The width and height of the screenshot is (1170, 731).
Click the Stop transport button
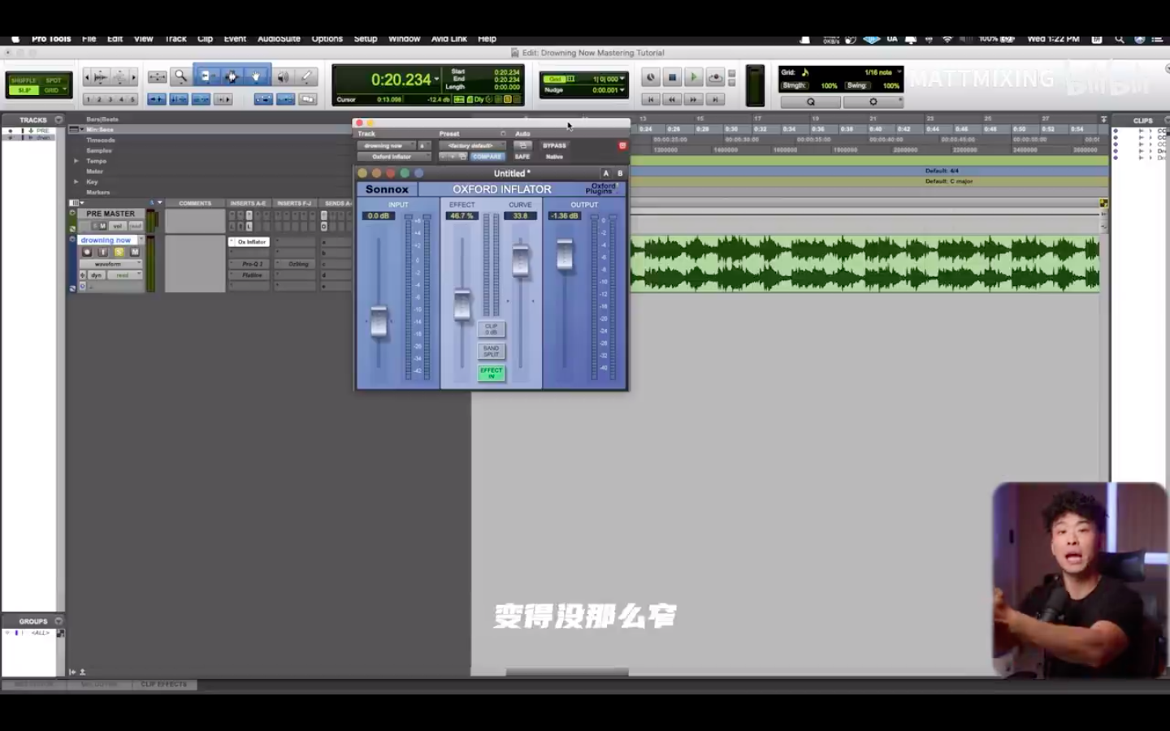(x=672, y=78)
